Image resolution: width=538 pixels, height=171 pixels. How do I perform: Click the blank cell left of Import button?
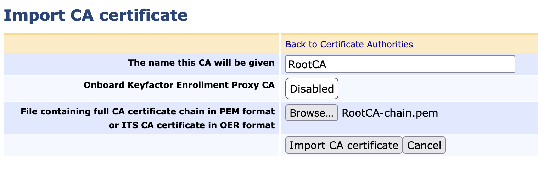(x=141, y=145)
